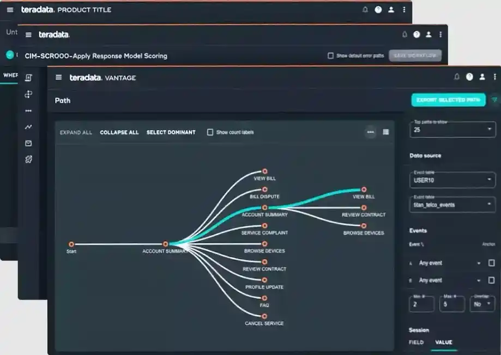The image size is (501, 355).
Task: Switch to the FIELD tab under Session
Action: pos(416,342)
